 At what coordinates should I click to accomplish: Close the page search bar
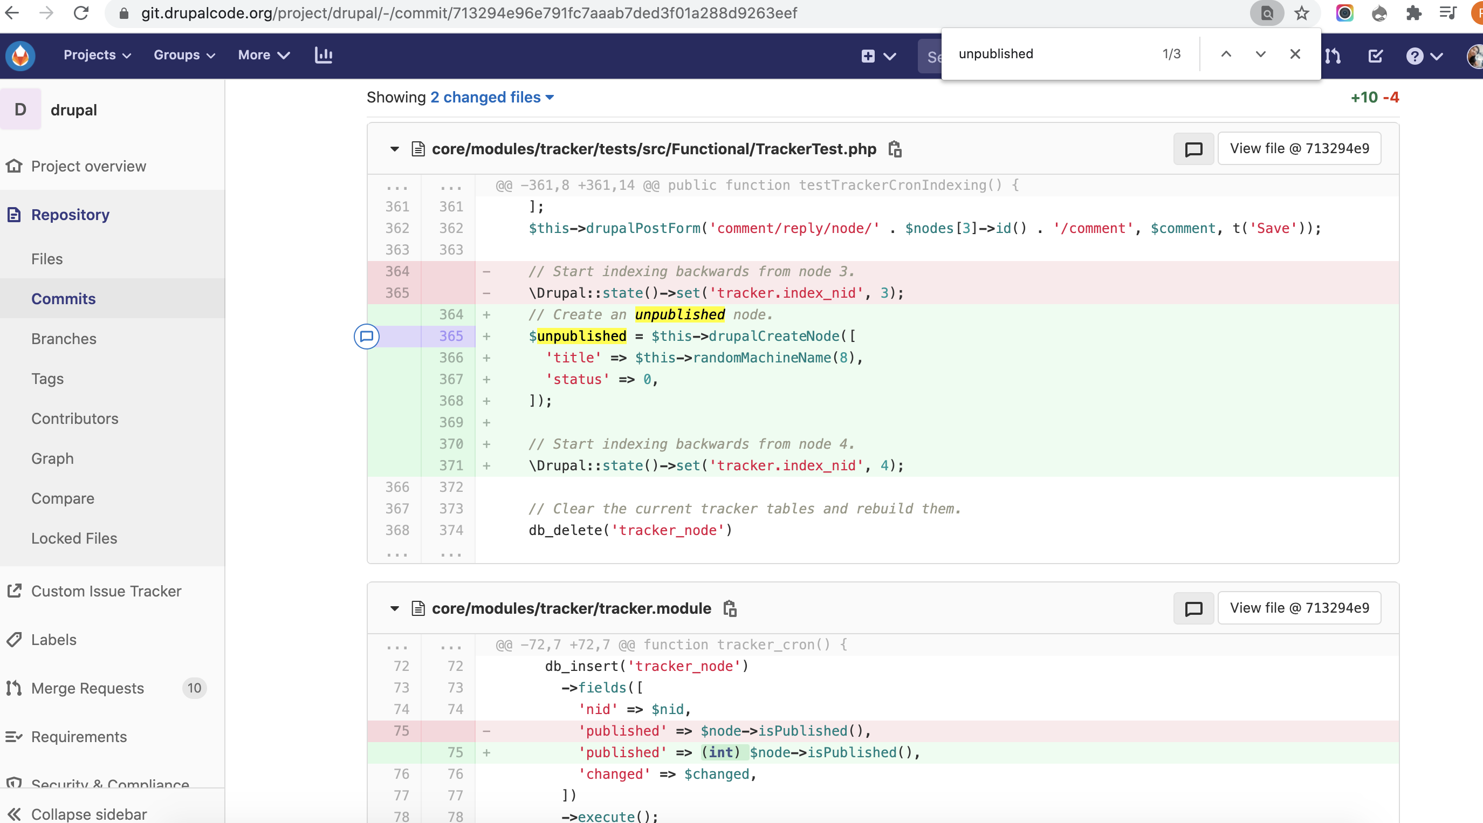[1295, 54]
